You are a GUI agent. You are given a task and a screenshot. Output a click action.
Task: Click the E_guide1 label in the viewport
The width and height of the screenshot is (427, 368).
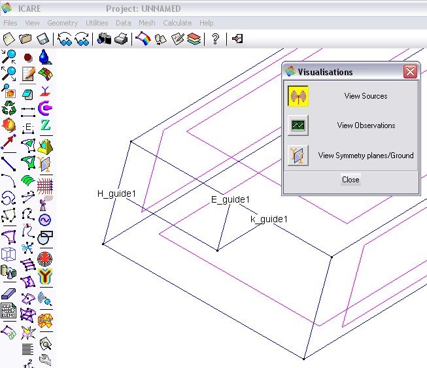coord(230,199)
